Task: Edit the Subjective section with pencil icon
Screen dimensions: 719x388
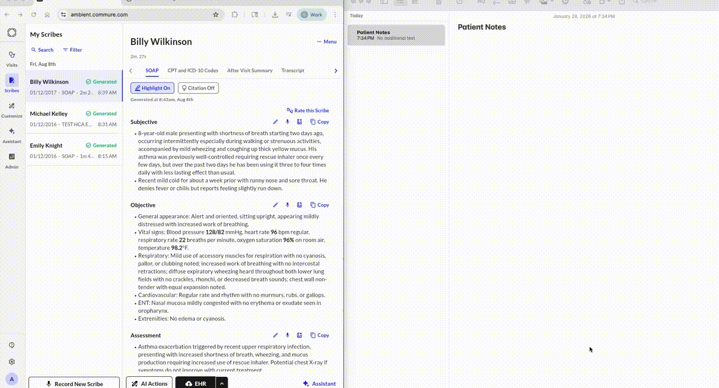Action: (275, 122)
